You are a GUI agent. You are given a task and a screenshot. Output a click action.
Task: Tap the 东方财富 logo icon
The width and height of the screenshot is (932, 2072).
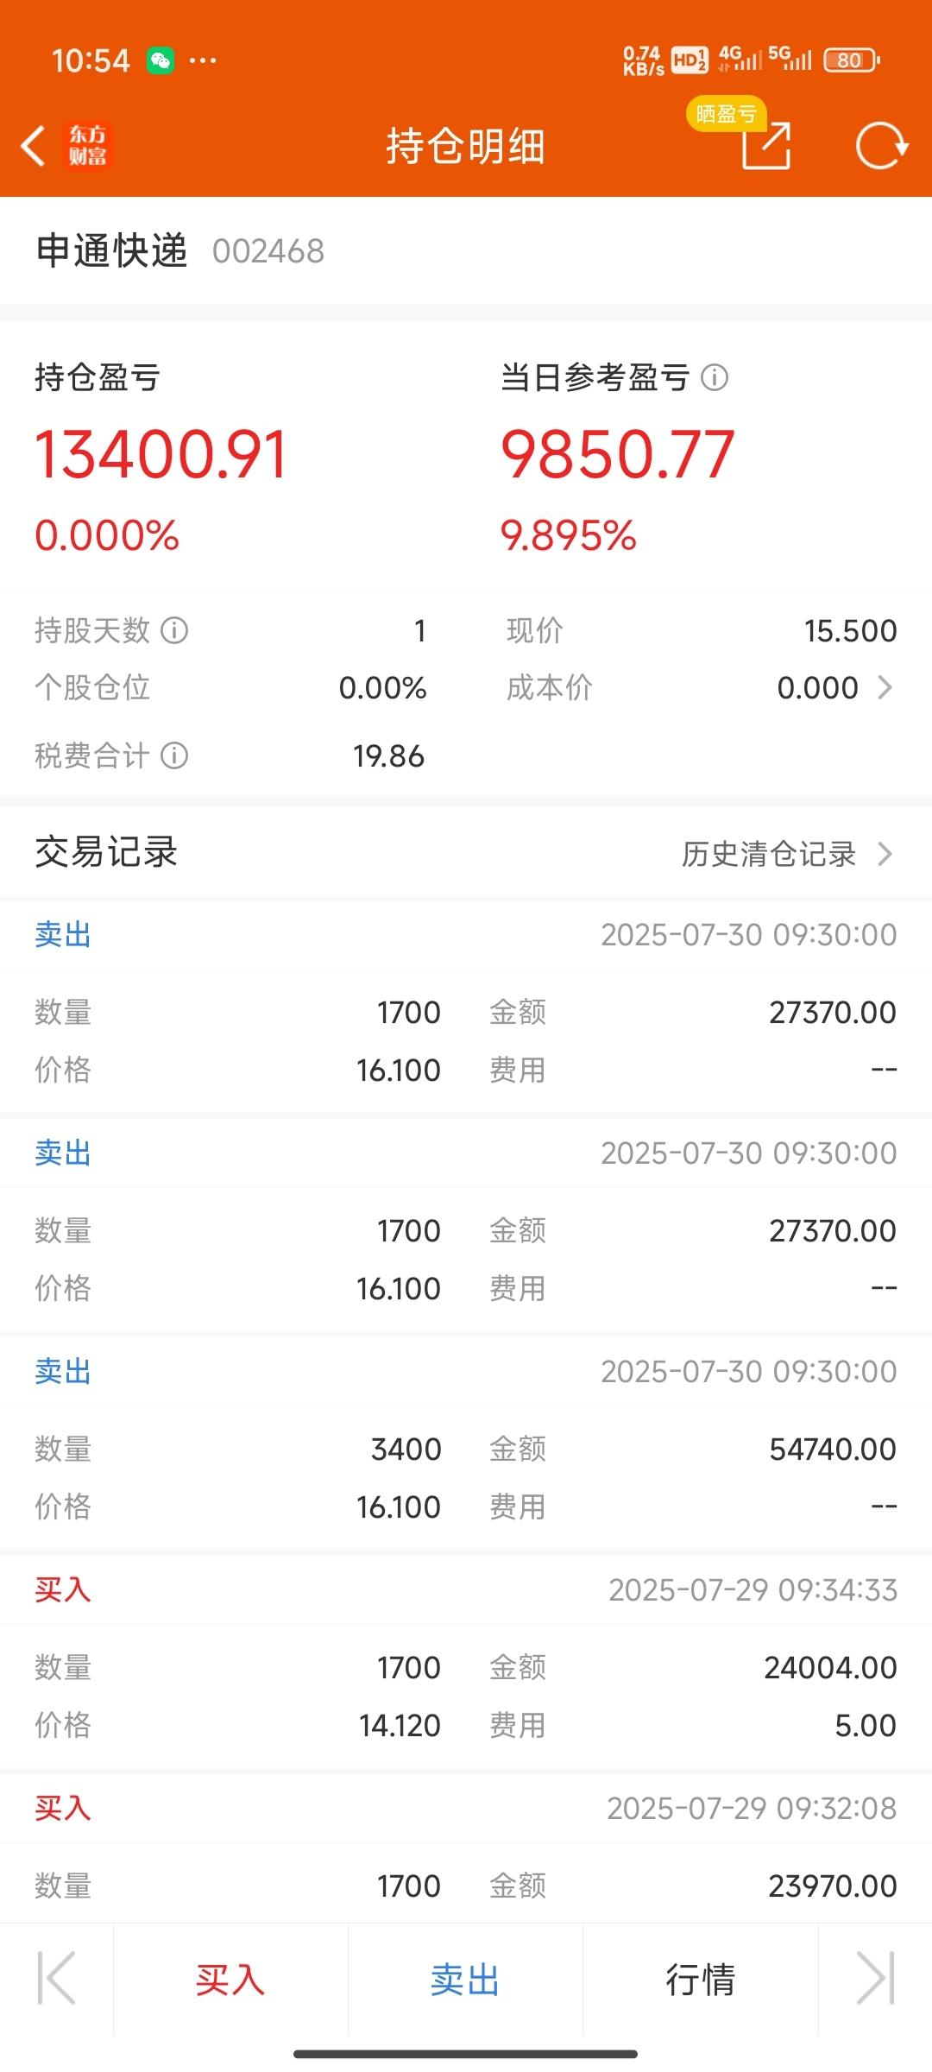click(x=88, y=145)
